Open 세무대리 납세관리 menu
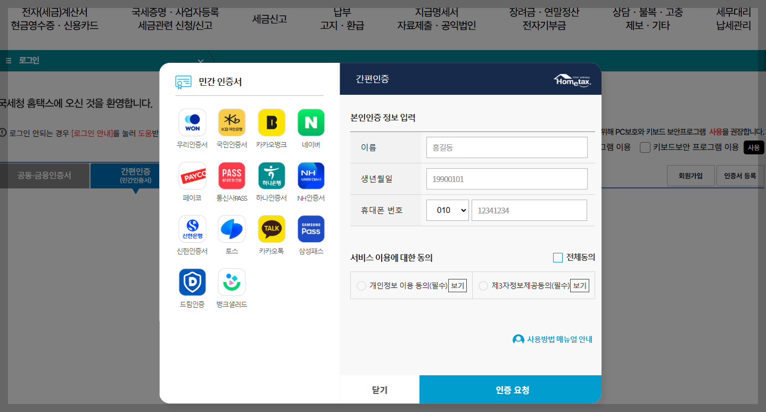The height and width of the screenshot is (412, 766). coord(734,19)
